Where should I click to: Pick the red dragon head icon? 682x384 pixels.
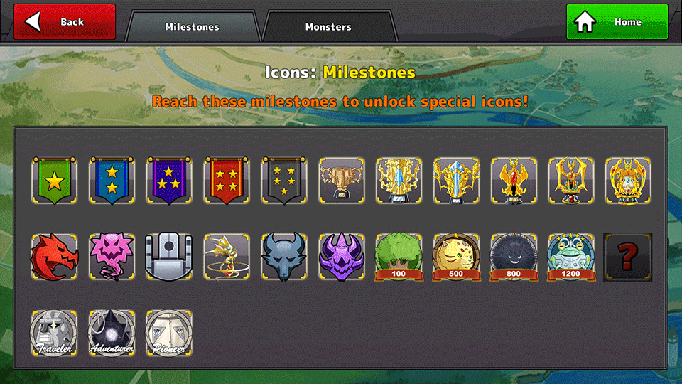55,257
